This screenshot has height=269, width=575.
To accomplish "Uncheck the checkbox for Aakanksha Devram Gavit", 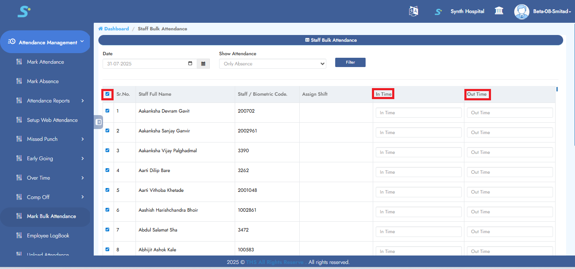I will 107,111.
